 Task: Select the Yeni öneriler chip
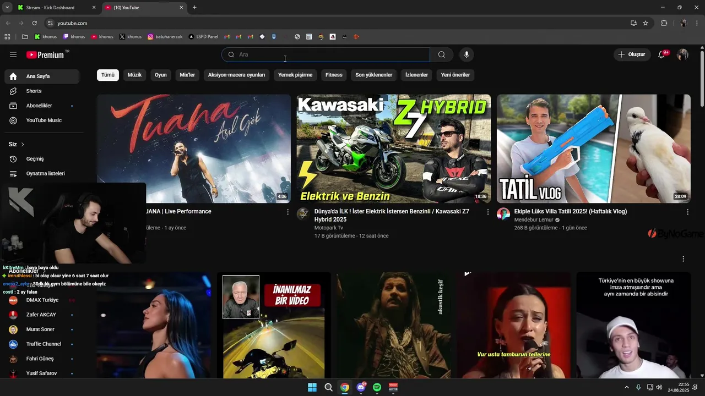(455, 75)
